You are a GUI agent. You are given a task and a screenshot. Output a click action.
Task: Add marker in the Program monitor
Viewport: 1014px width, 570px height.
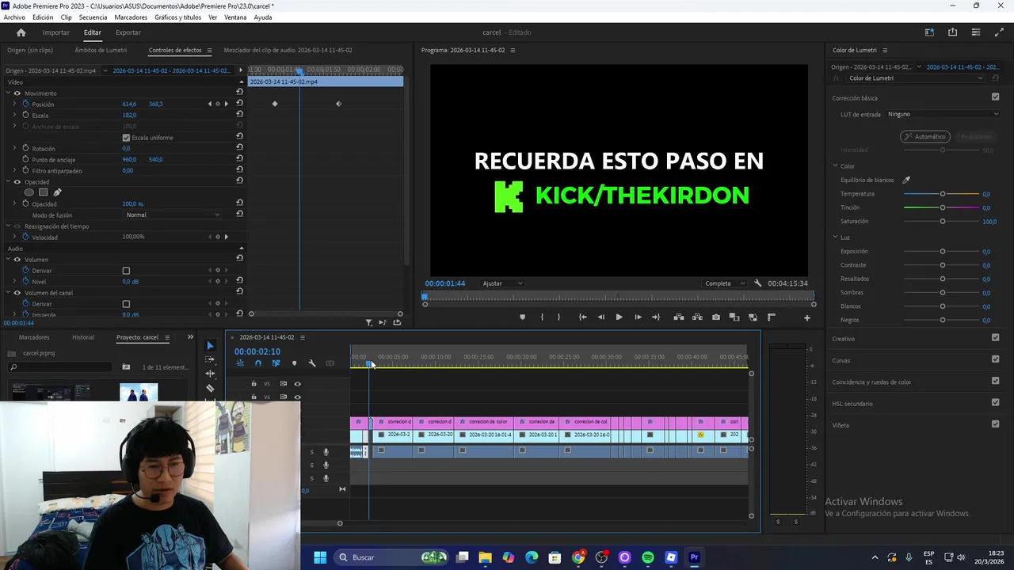522,317
